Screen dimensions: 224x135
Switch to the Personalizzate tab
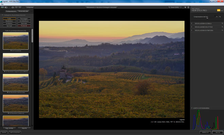point(23,11)
